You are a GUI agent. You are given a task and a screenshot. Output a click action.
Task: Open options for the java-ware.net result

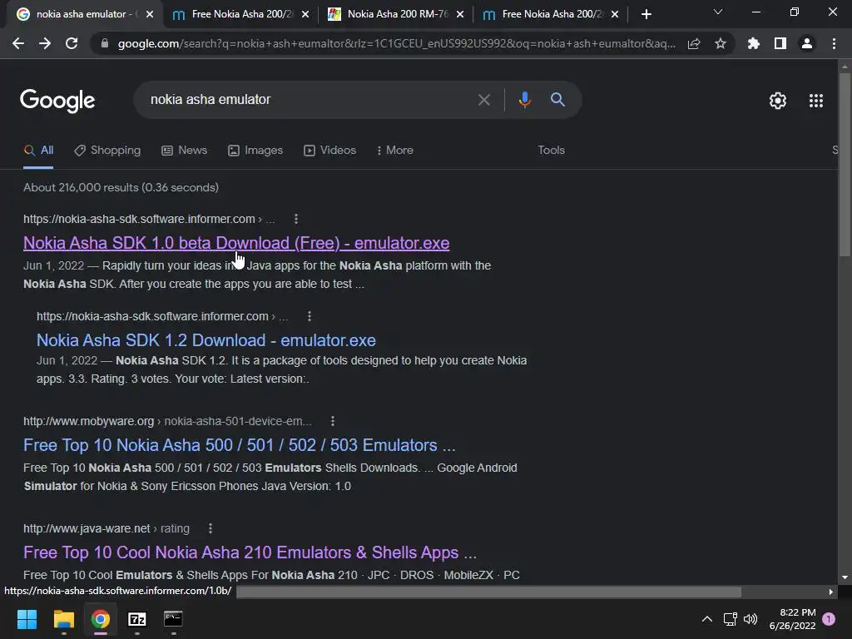coord(211,528)
